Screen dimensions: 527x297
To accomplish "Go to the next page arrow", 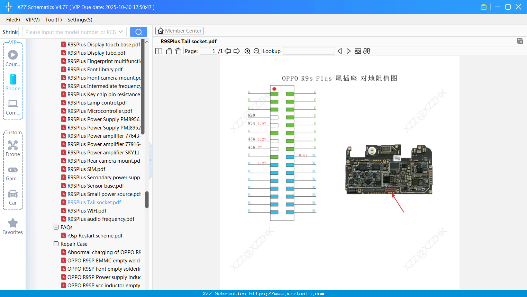I will [237, 51].
